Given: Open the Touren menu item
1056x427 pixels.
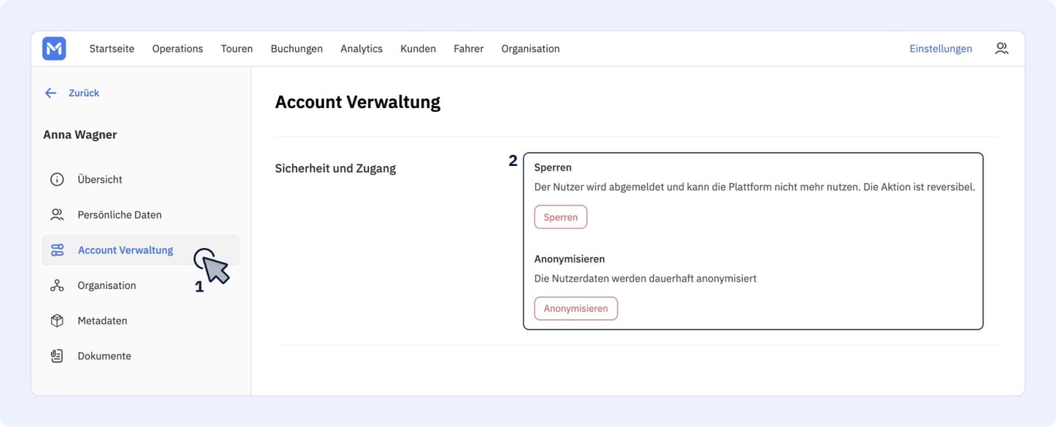Looking at the screenshot, I should coord(237,49).
